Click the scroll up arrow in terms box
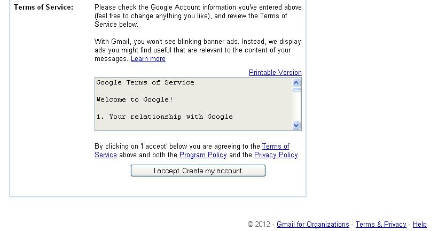The image size is (438, 231). click(x=297, y=82)
